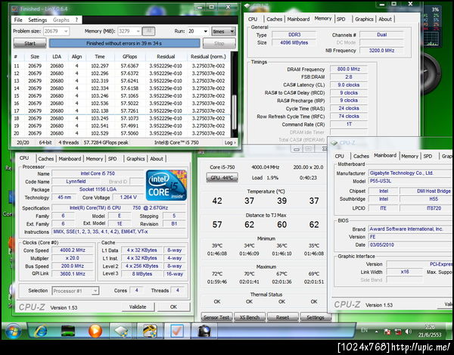454x355 pixels.
Task: Open the camera capture app in taskbar
Action: [204, 331]
